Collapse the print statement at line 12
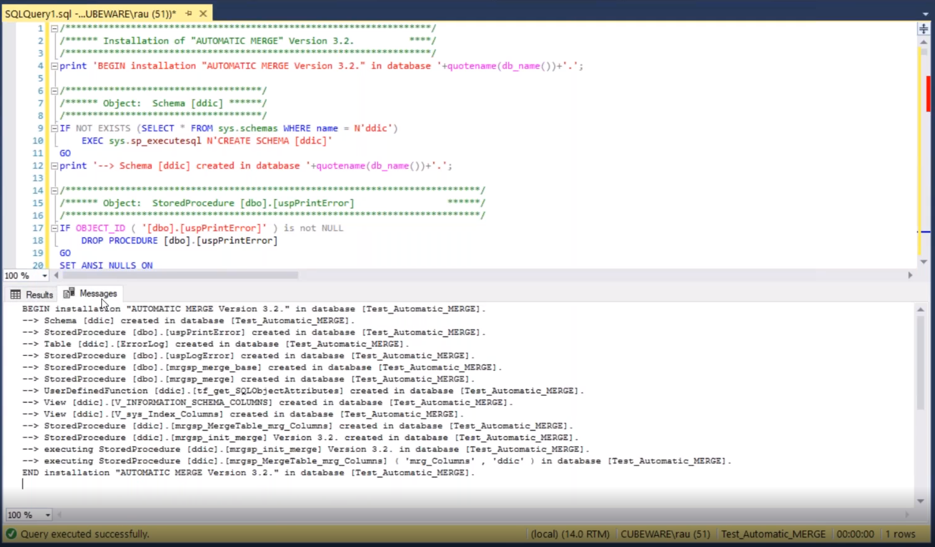935x547 pixels. [x=54, y=166]
